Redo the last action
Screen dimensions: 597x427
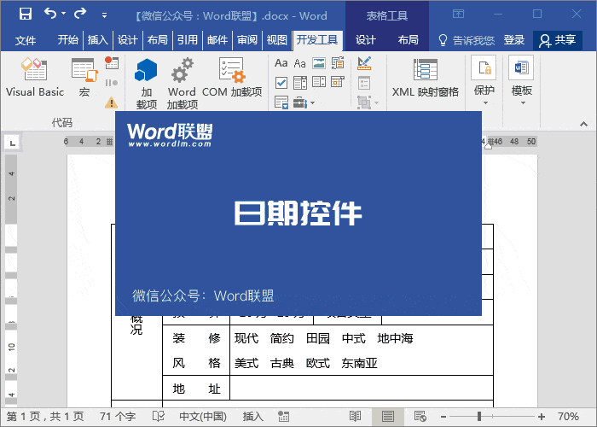tap(80, 14)
